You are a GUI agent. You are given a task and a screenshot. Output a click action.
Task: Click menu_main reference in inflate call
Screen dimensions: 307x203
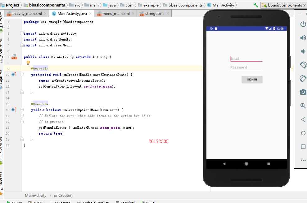110,127
